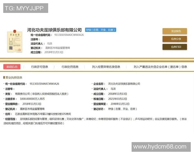The height and width of the screenshot is (155, 194).
Task: Click the 营业执照信息 section header
Action: click(x=14, y=77)
